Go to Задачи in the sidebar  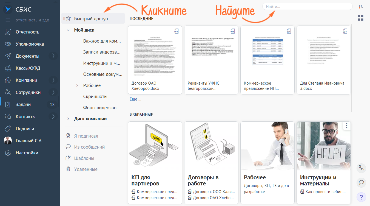(23, 104)
